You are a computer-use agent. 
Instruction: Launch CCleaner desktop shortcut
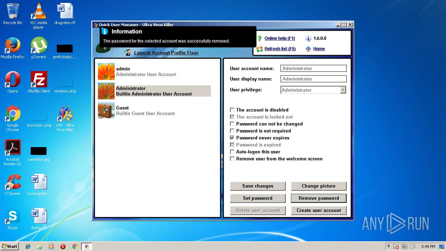13,185
